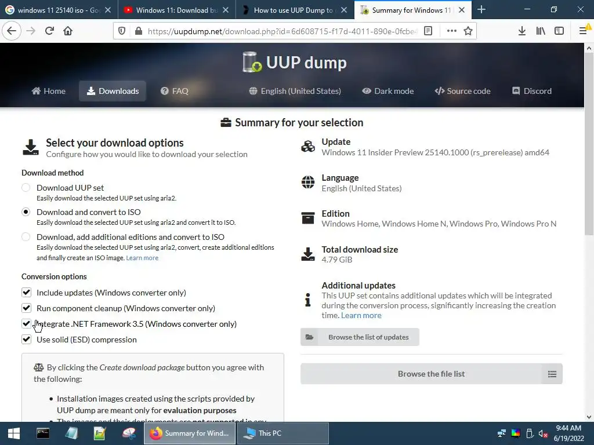Click the forward navigation arrow

click(x=31, y=31)
